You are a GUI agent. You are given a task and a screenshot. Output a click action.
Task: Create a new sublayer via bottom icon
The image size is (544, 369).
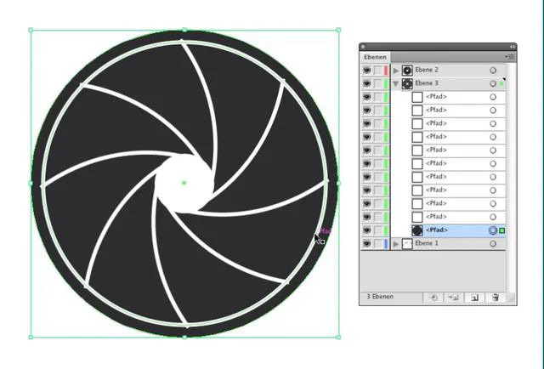pyautogui.click(x=453, y=298)
